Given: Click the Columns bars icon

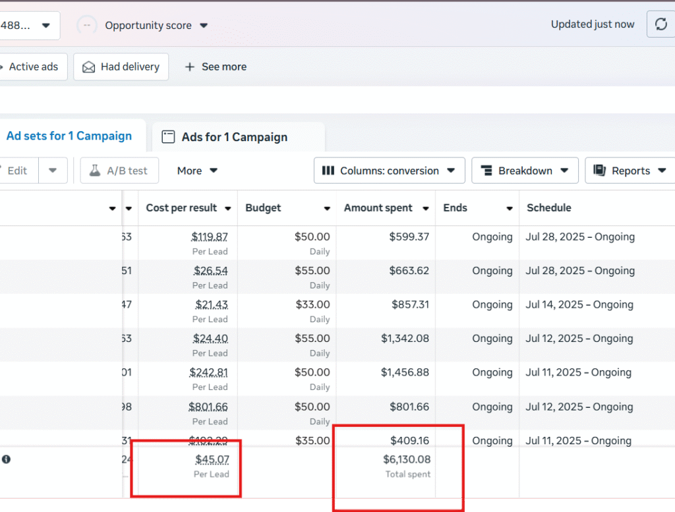Looking at the screenshot, I should pyautogui.click(x=328, y=171).
